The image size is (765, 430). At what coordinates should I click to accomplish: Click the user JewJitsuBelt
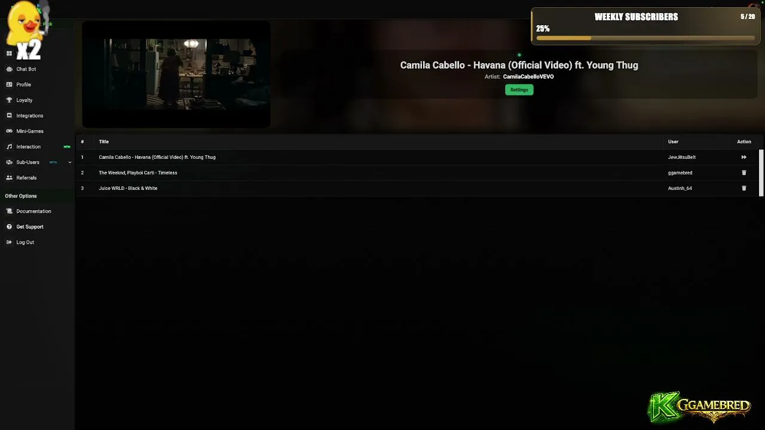click(x=682, y=157)
